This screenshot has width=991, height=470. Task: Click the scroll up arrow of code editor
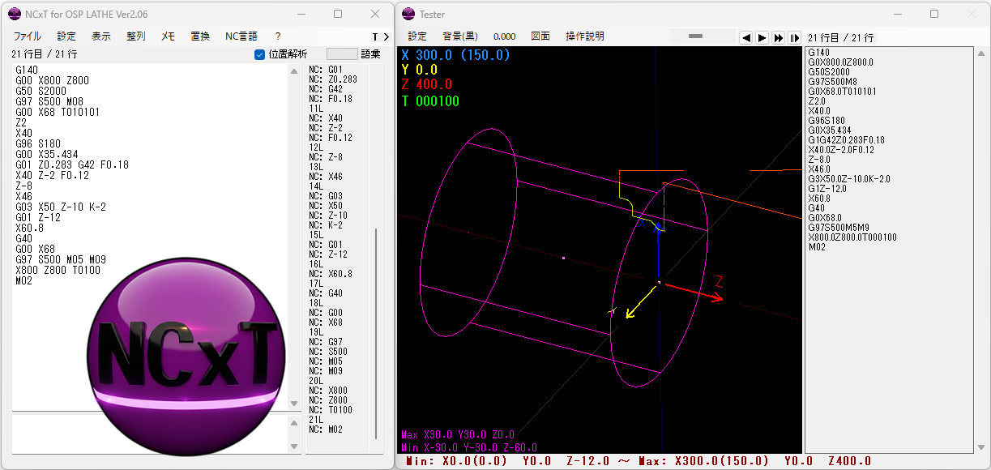[295, 71]
